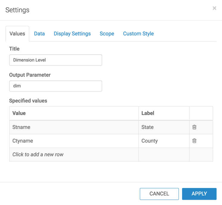
Task: Focus the Output Parameter field with dim
Action: pyautogui.click(x=56, y=86)
